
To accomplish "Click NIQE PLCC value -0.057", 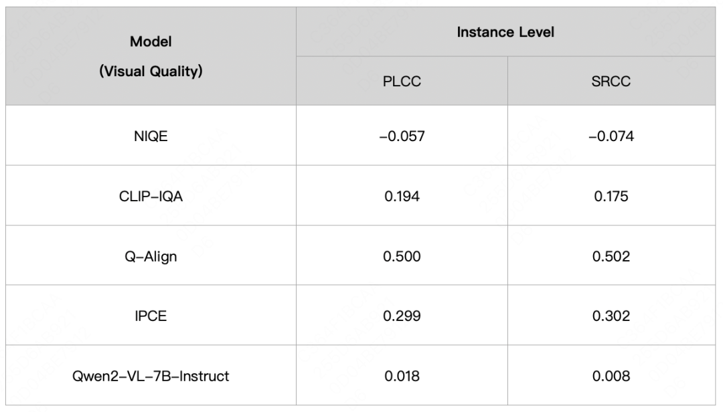I will coord(402,136).
